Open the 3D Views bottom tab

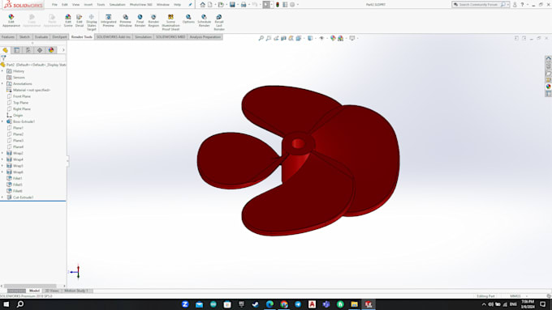[x=52, y=291]
